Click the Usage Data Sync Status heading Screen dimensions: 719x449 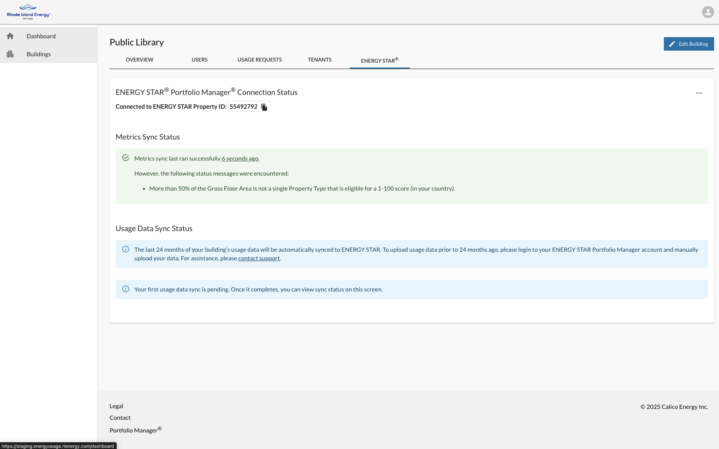(x=154, y=228)
